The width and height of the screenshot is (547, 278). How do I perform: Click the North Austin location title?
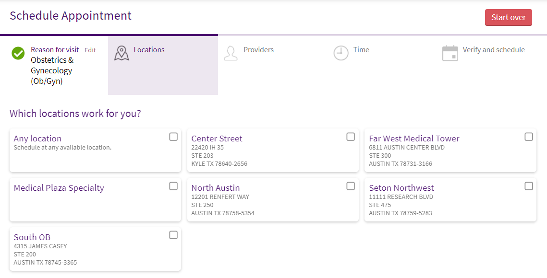coord(216,188)
